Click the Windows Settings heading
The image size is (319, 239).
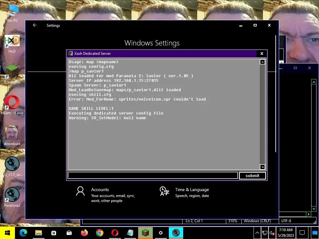(152, 43)
